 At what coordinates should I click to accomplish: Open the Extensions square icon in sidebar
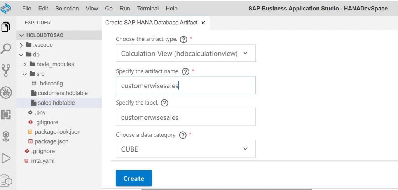[x=6, y=115]
